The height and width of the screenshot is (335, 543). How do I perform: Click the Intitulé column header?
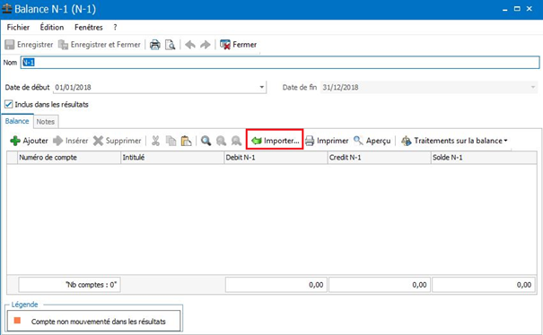(x=172, y=158)
